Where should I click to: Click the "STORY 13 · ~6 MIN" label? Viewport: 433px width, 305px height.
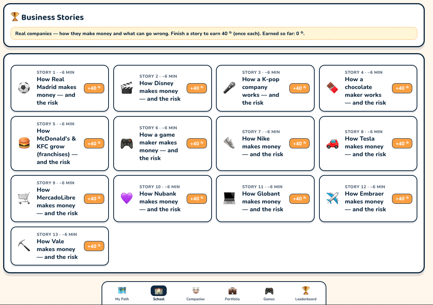coord(57,234)
